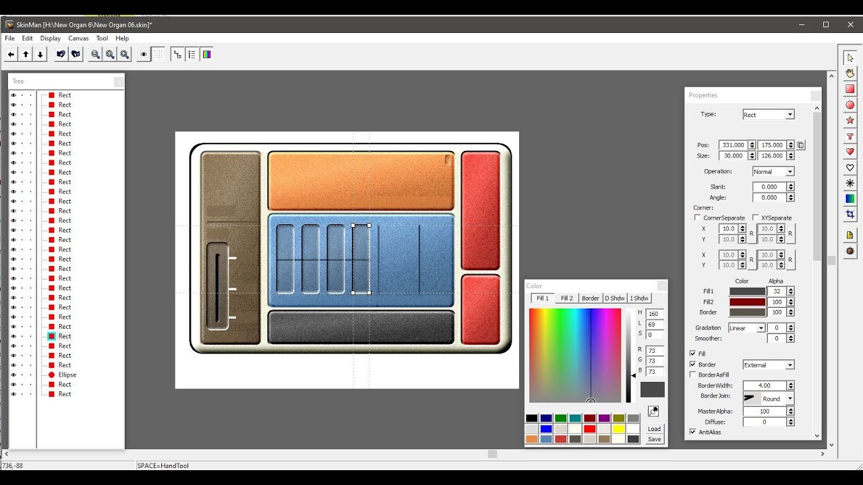The image size is (863, 485).
Task: Click the Load palette button
Action: (x=654, y=428)
